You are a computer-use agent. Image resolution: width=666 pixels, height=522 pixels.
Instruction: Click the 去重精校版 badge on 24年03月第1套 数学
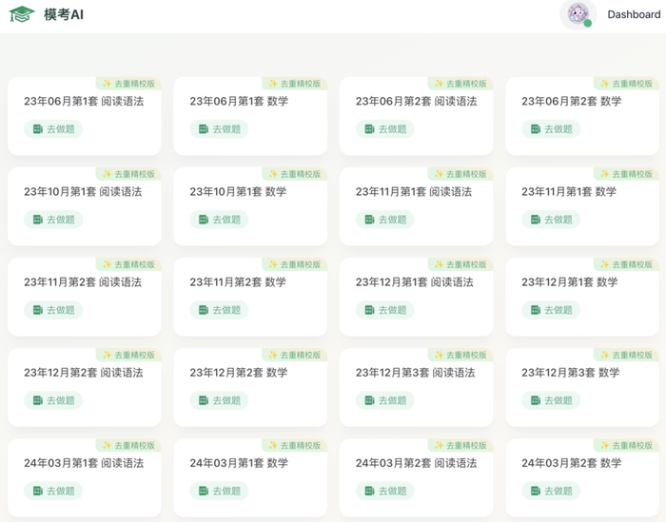[295, 445]
